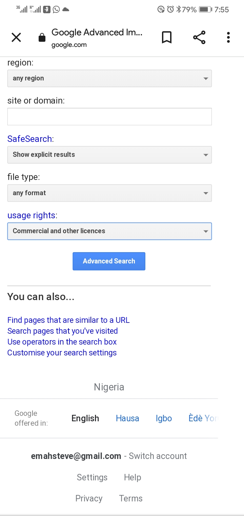The height and width of the screenshot is (516, 244).
Task: Focus the site or domain field
Action: point(109,117)
